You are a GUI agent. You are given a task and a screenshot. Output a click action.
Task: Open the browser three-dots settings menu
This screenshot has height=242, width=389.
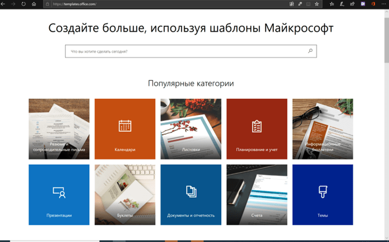tap(384, 4)
